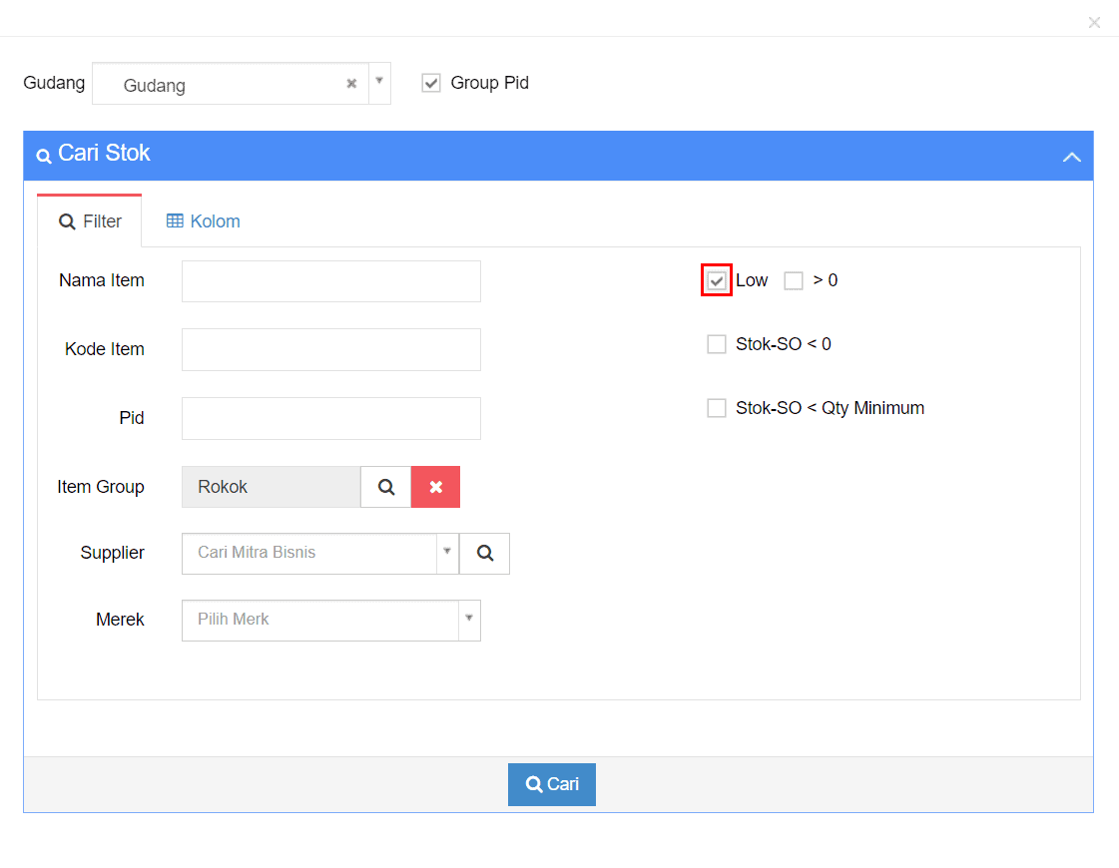Close the dialog with top-right X
The width and height of the screenshot is (1119, 868).
click(x=1094, y=22)
